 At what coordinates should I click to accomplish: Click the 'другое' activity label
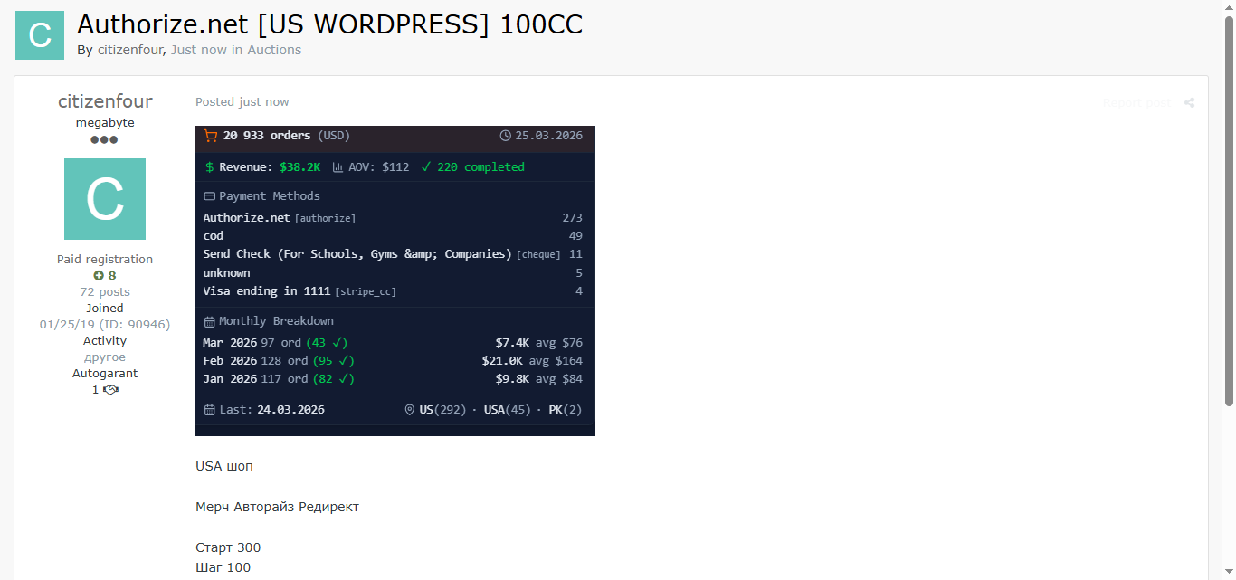point(105,357)
